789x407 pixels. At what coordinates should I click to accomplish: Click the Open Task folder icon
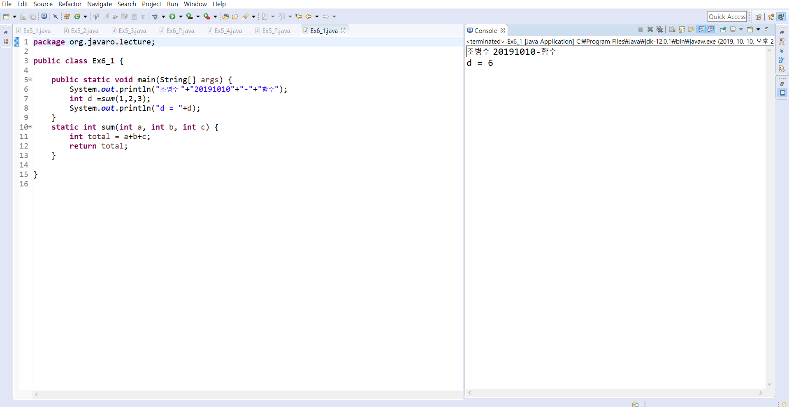coord(235,16)
